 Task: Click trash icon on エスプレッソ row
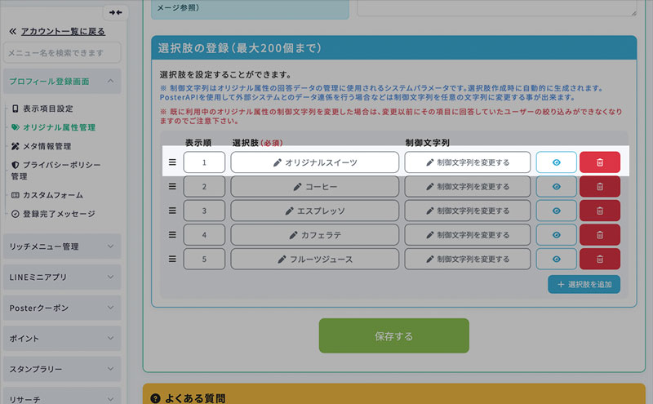pos(599,211)
